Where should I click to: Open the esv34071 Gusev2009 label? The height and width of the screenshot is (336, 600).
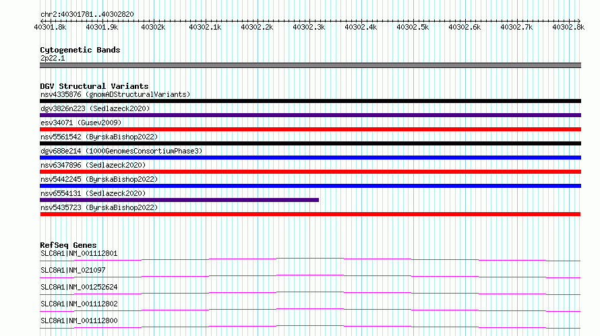81,123
